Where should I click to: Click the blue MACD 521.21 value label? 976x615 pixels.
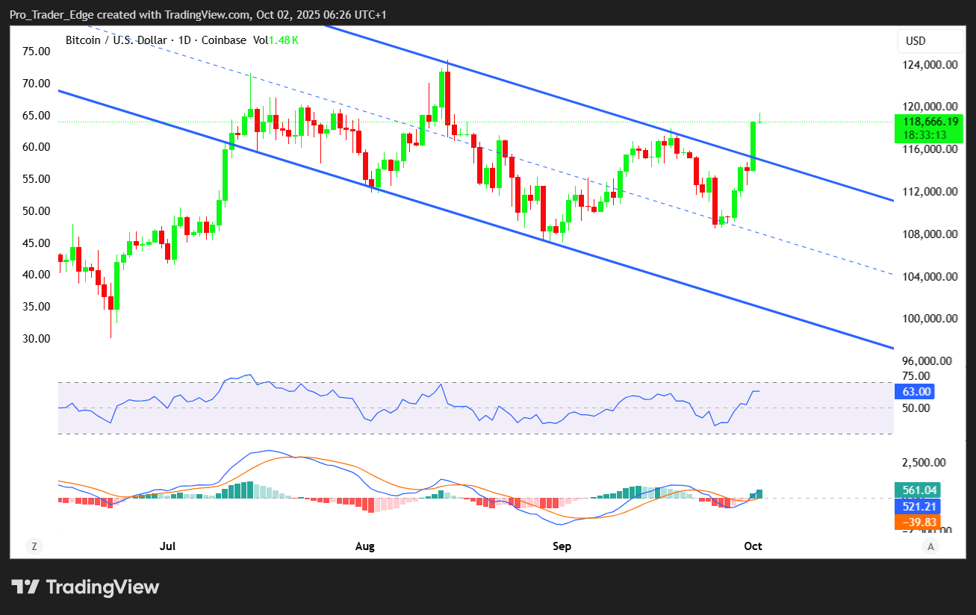point(918,506)
